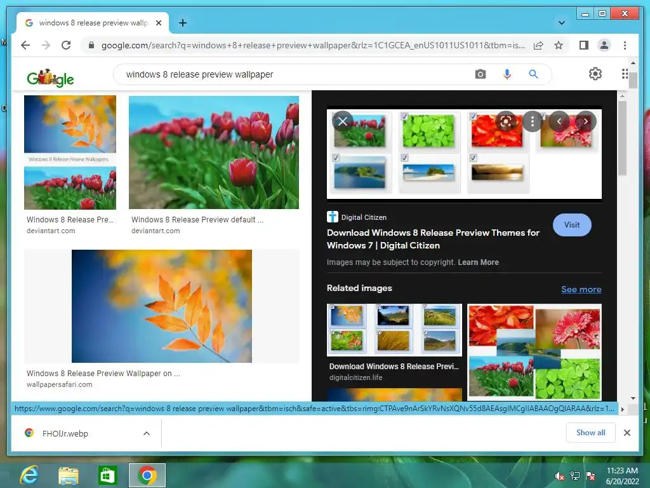650x488 pixels.
Task: Open a new tab with plus
Action: tap(182, 23)
